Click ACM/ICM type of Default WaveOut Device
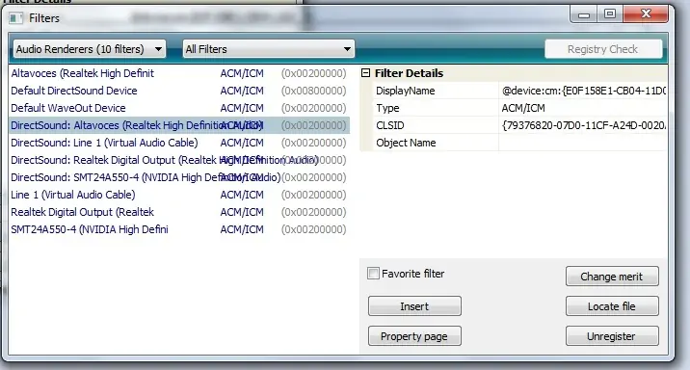 click(242, 108)
